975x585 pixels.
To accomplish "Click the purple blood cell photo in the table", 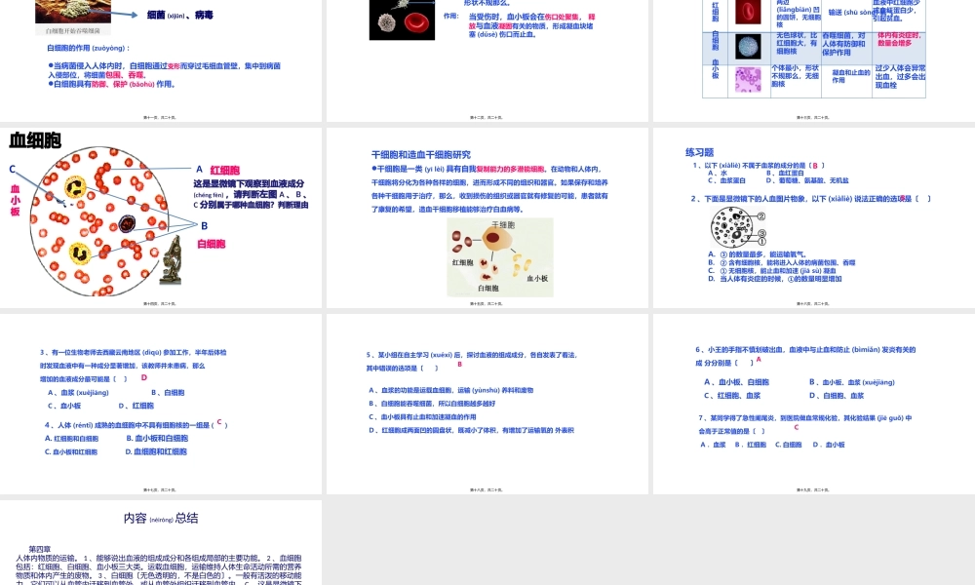I will (749, 79).
